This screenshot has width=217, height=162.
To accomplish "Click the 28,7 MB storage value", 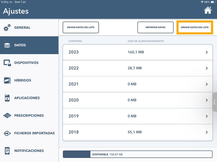I will point(135,68).
